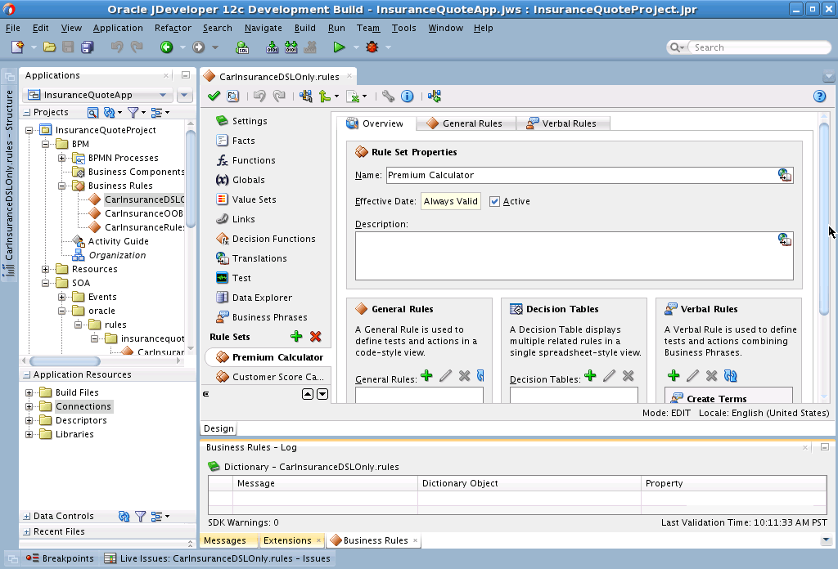This screenshot has width=838, height=569.
Task: Expand the Resources folder node
Action: [x=46, y=269]
